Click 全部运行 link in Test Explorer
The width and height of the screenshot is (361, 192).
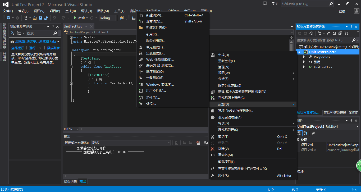click(x=17, y=48)
